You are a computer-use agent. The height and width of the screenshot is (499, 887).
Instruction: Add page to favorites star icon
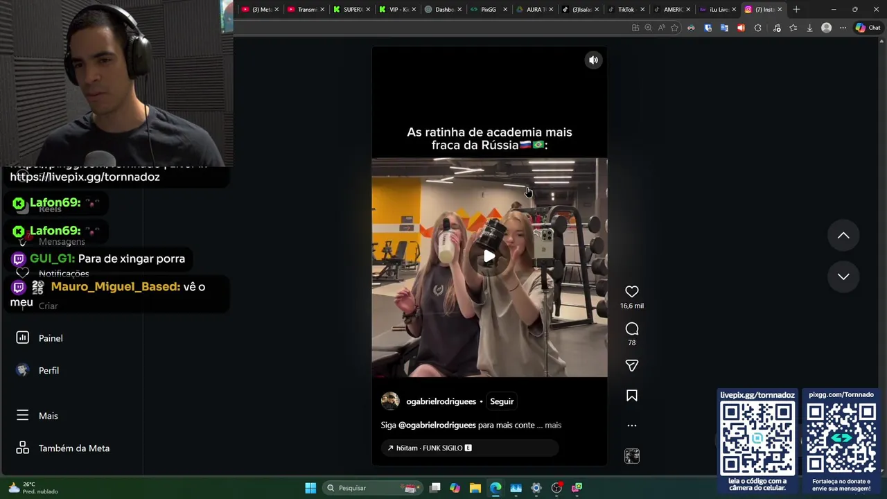pos(674,28)
